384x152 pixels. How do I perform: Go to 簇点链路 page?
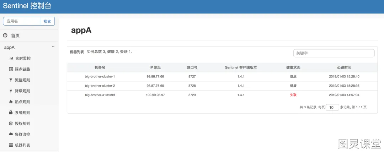click(x=22, y=69)
